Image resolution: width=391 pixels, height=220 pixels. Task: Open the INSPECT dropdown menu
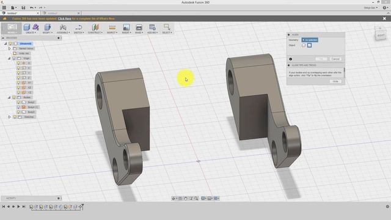coord(112,32)
